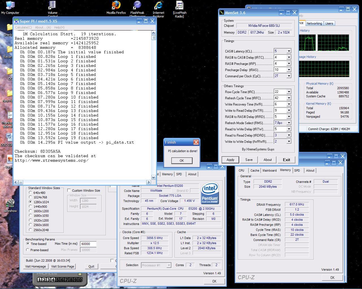This screenshot has height=289, width=362.
Task: Open About...(A) menu in Super PI
Action: tap(43, 27)
